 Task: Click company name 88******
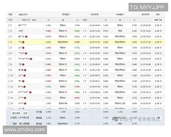point(23,25)
